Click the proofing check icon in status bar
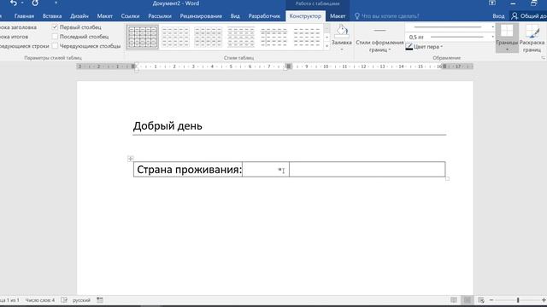Image resolution: width=547 pixels, height=307 pixels. [x=64, y=300]
